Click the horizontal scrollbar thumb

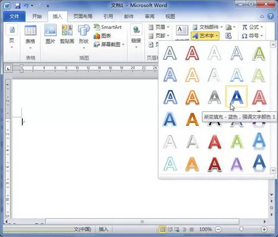click(x=142, y=222)
